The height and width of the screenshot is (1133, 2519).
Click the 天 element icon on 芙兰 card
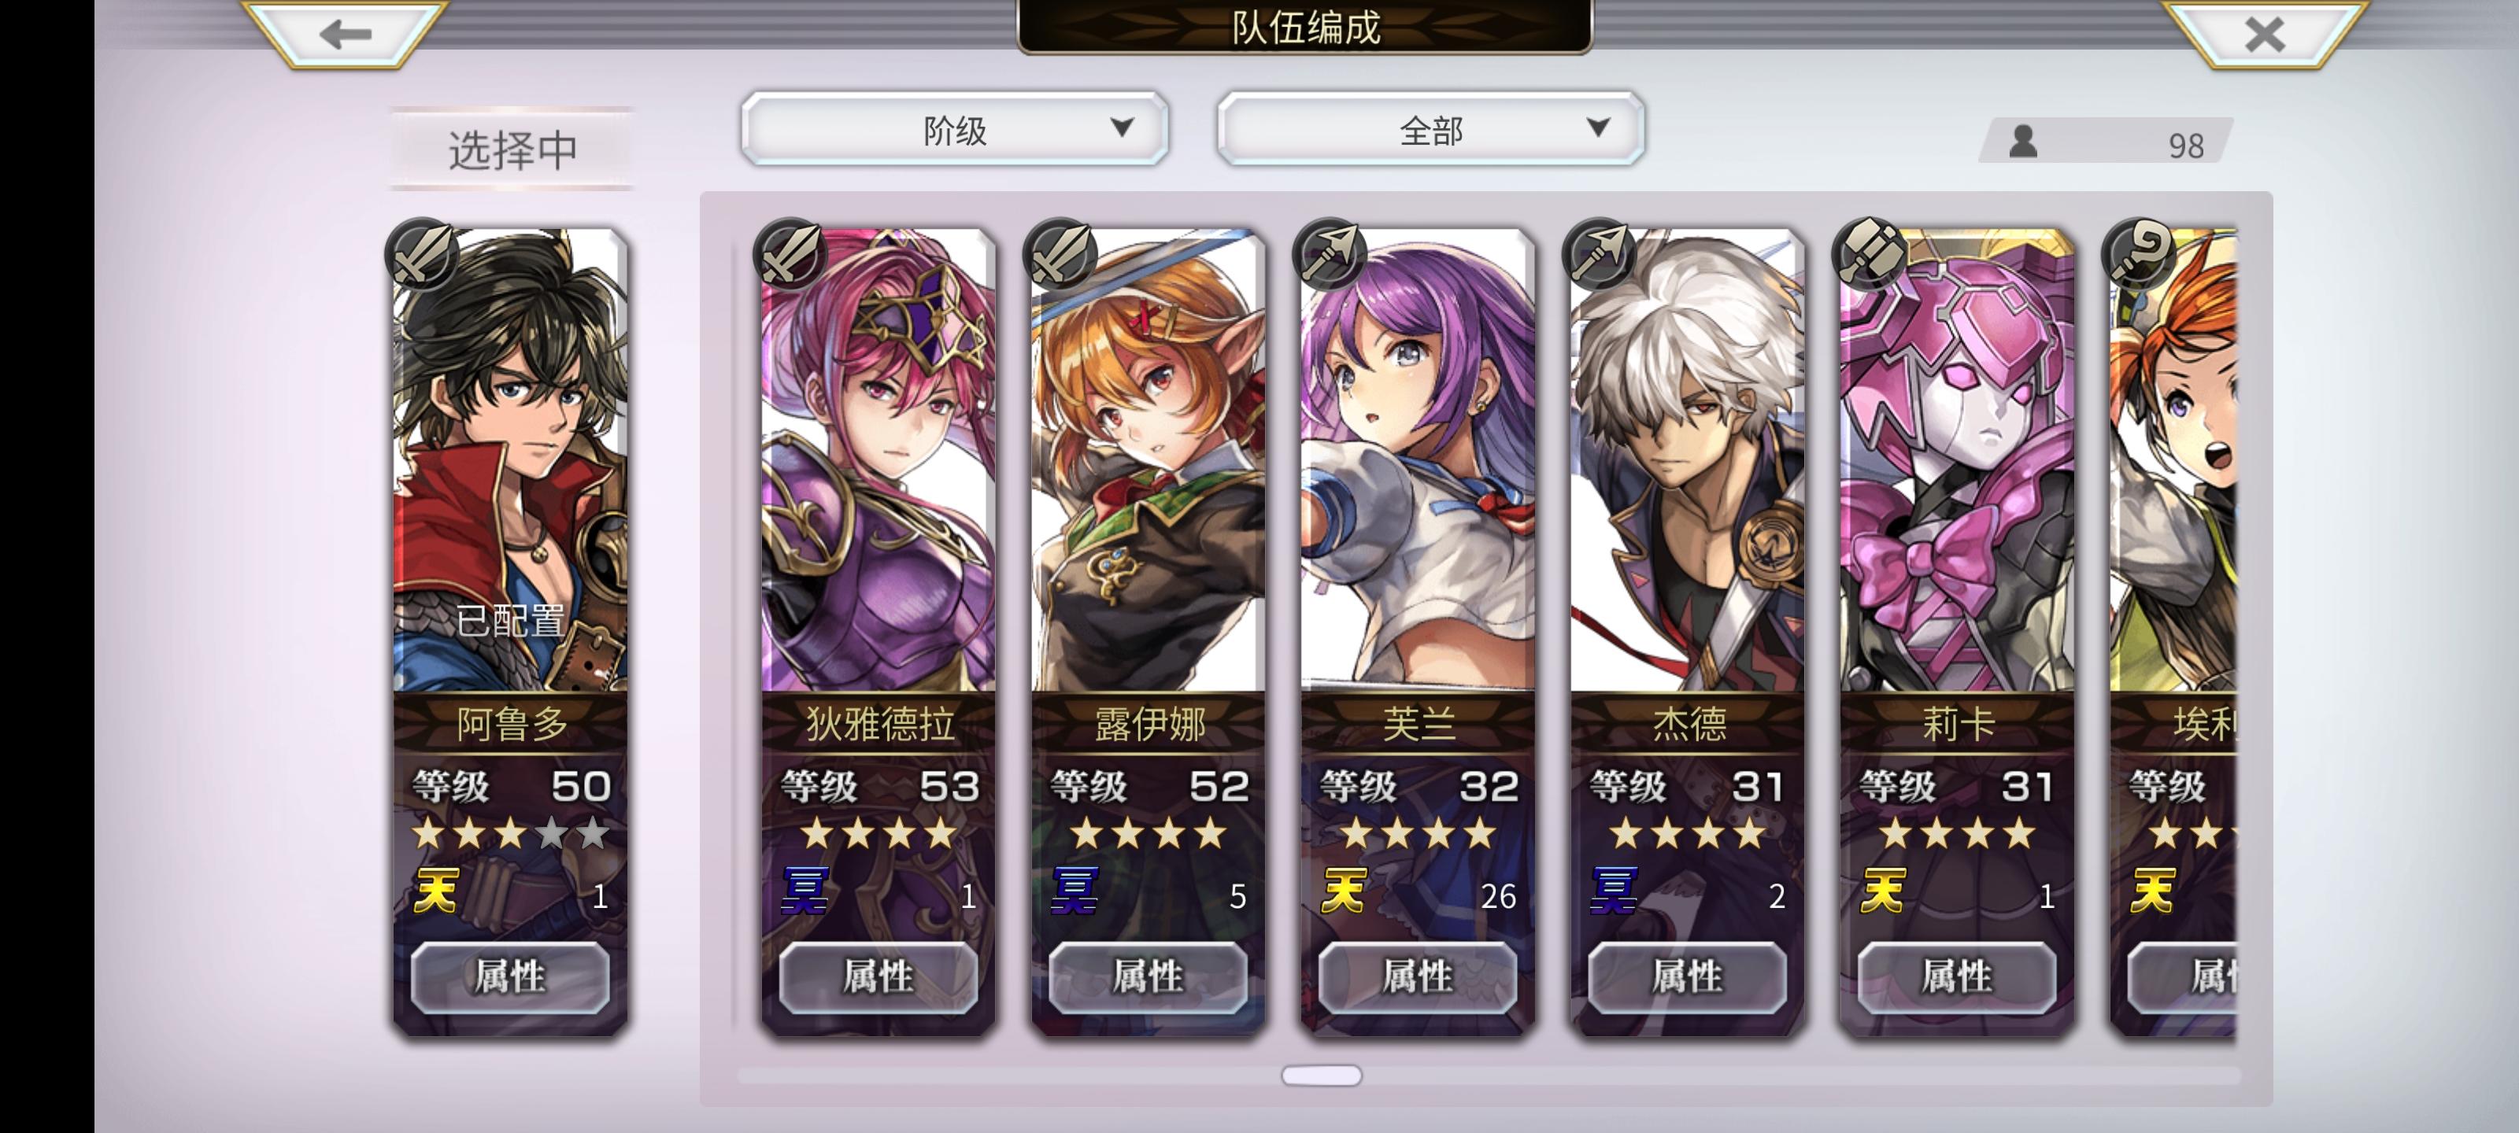click(1344, 891)
